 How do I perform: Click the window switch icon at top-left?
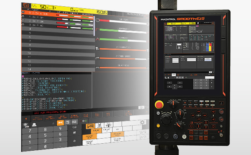pyautogui.click(x=26, y=5)
